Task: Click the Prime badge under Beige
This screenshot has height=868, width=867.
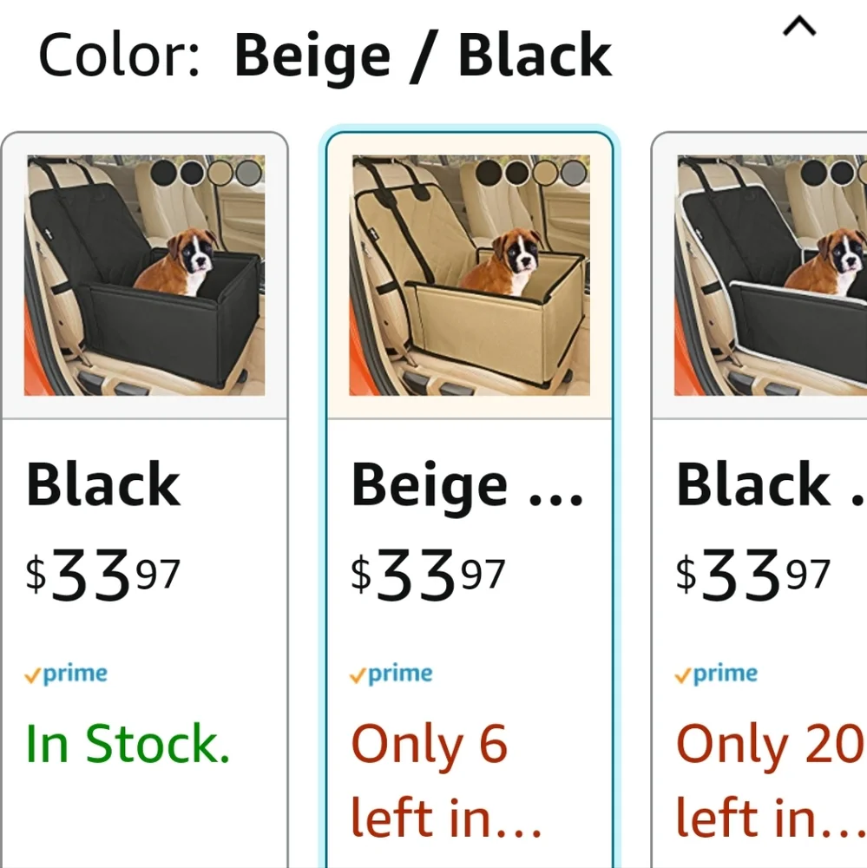Action: (x=391, y=674)
